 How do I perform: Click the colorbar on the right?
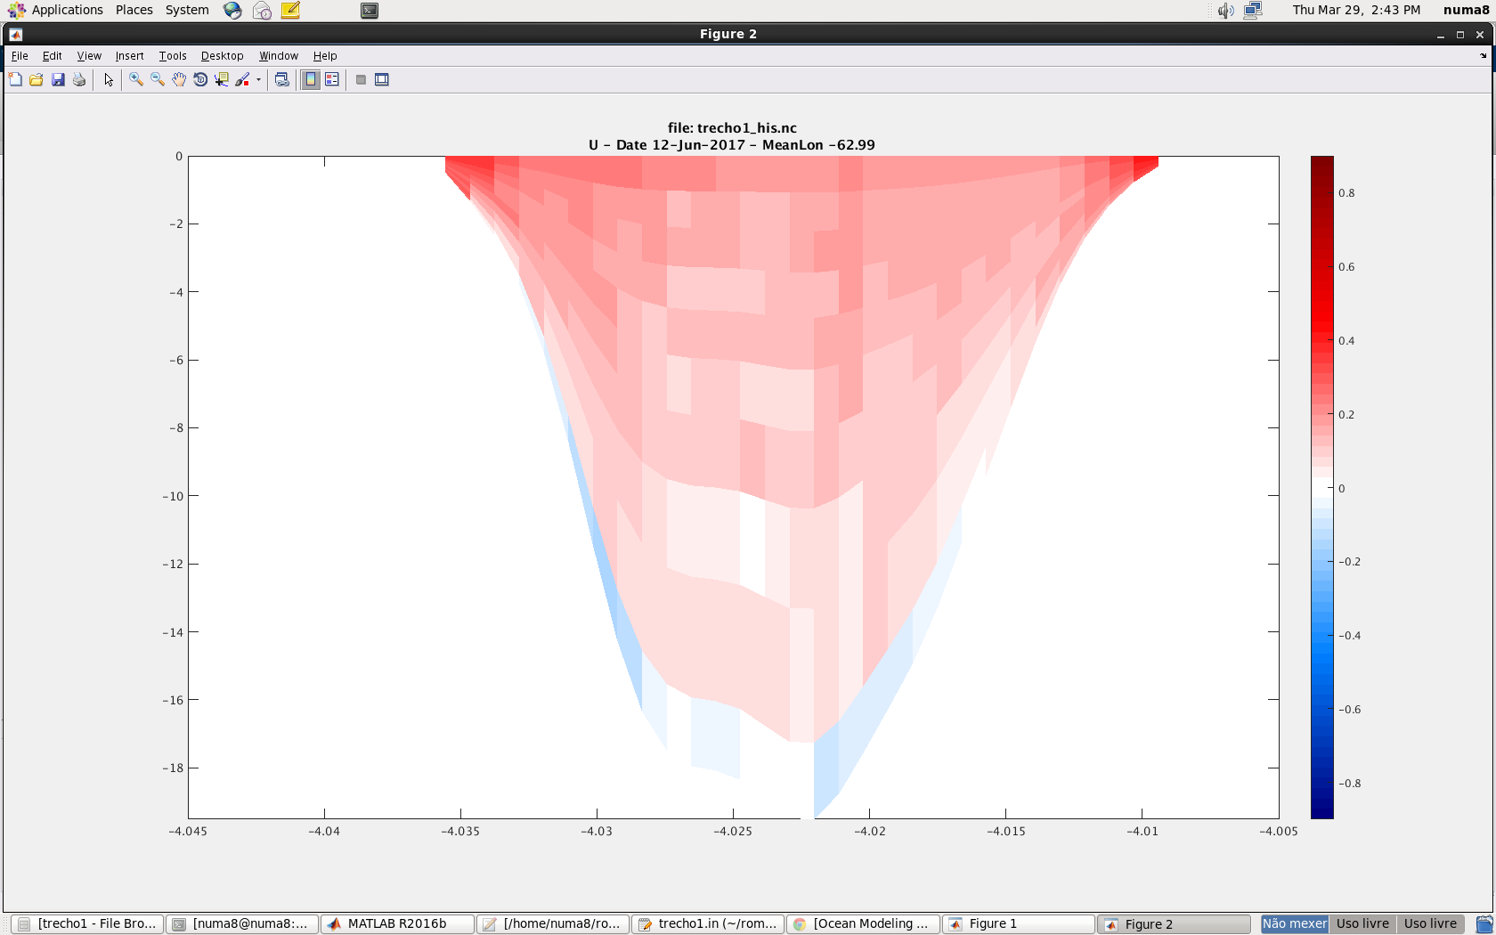tap(1321, 487)
